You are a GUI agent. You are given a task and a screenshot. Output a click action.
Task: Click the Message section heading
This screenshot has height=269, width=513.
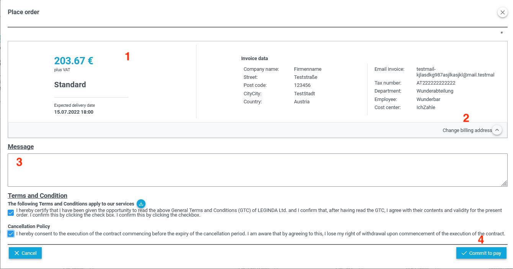click(x=21, y=147)
